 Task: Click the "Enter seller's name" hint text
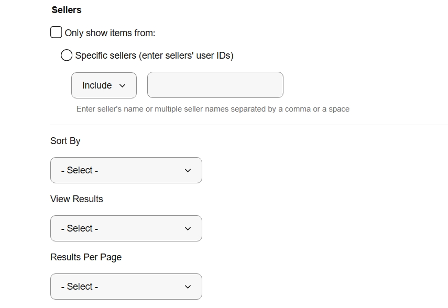tap(213, 109)
